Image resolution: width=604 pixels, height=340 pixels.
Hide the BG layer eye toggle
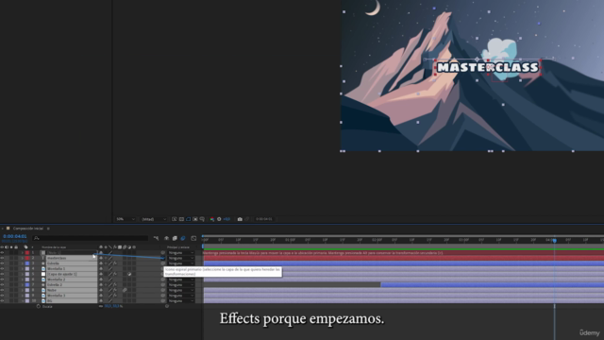[x=2, y=300]
